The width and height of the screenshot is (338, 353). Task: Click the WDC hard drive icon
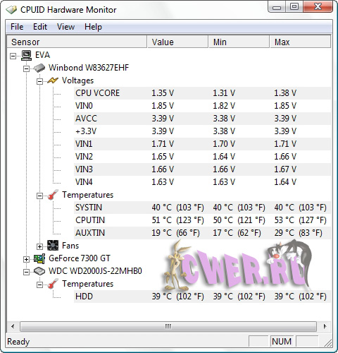[x=39, y=271]
